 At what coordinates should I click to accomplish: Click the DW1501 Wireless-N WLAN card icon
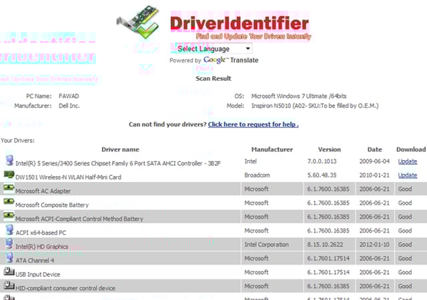tap(9, 175)
